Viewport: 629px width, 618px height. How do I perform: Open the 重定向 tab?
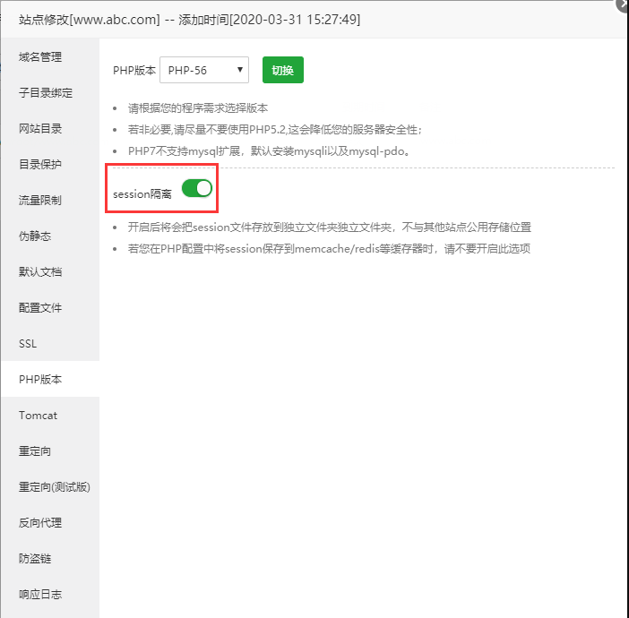pyautogui.click(x=50, y=451)
